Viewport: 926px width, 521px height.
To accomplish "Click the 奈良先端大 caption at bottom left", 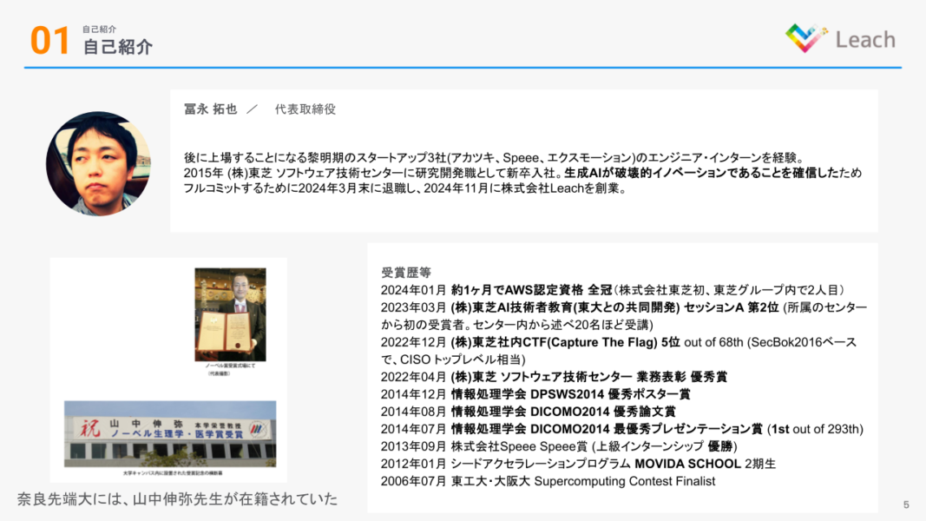I will coord(177,499).
